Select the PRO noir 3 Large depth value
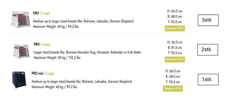The image size is (242, 104). [x=173, y=82]
